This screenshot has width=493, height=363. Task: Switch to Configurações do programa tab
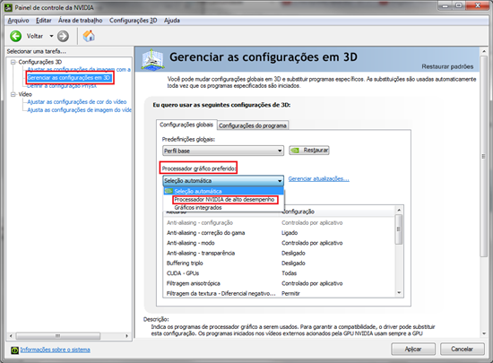point(253,125)
